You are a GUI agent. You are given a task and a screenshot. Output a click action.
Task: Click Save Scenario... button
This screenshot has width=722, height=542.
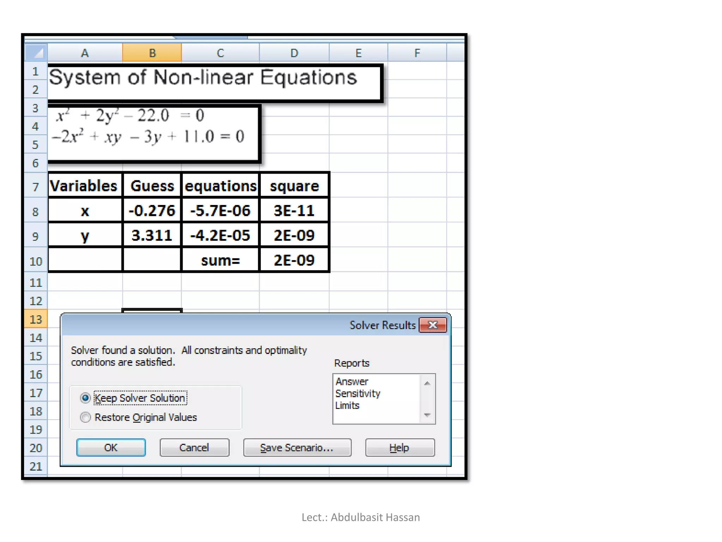[297, 447]
